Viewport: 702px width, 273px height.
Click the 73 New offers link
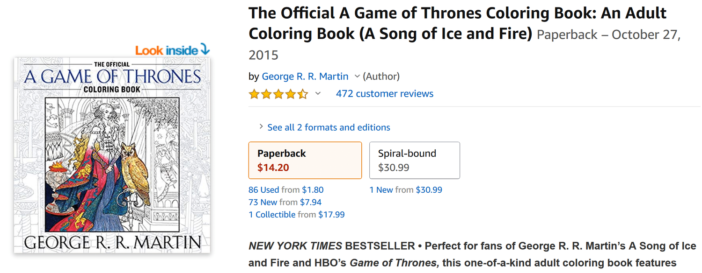tap(263, 202)
